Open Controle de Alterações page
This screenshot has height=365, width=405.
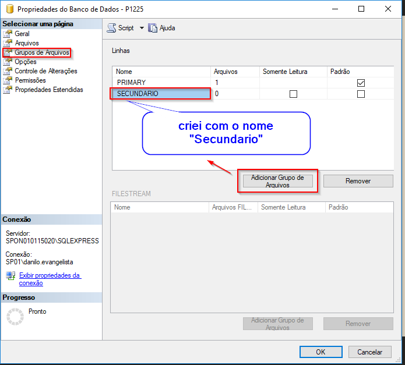(45, 71)
